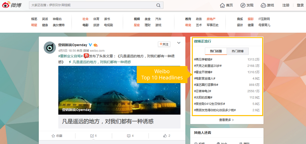306x144 pixels.
Task: Open the article link with lightning icon
Action: (x=100, y=62)
